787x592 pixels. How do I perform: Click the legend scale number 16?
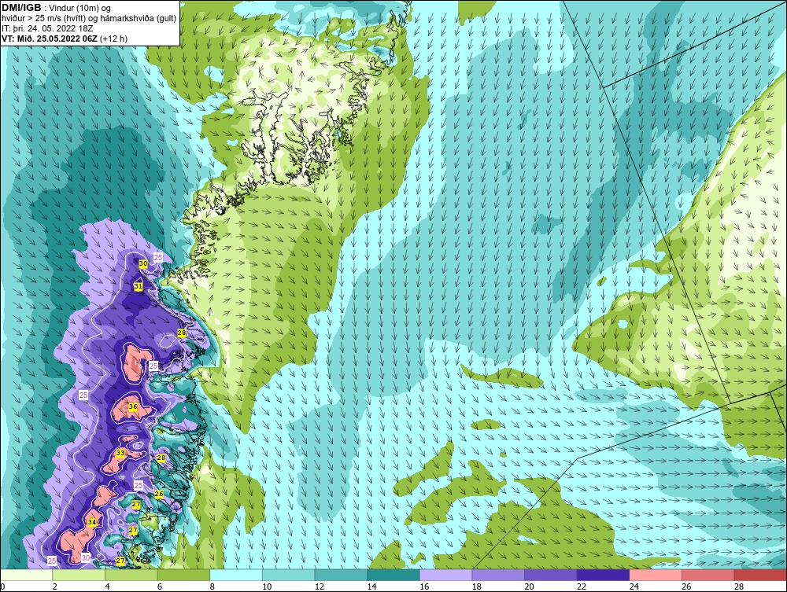pyautogui.click(x=424, y=586)
